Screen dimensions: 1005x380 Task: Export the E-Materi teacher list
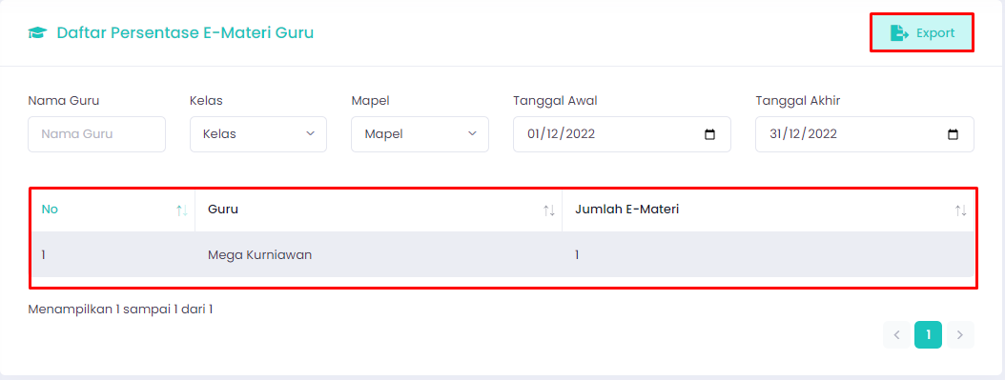(x=922, y=33)
